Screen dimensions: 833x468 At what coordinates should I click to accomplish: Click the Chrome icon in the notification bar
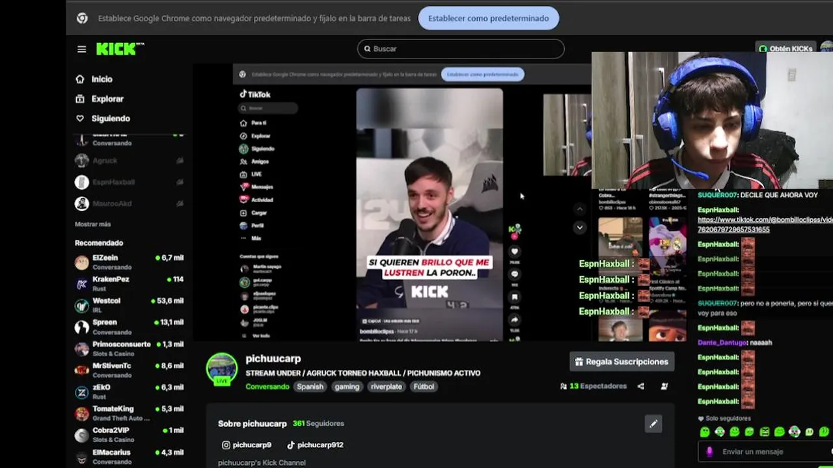click(82, 18)
